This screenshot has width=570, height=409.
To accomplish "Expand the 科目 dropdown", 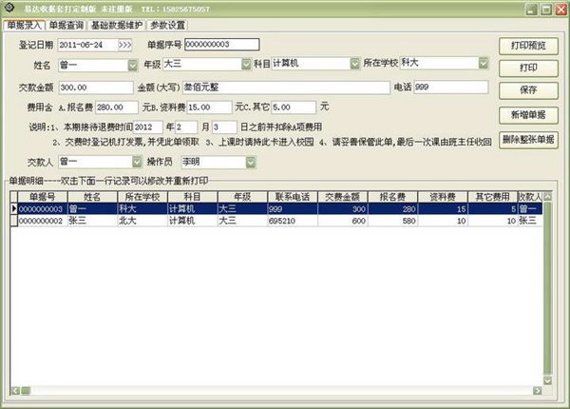I will (354, 64).
